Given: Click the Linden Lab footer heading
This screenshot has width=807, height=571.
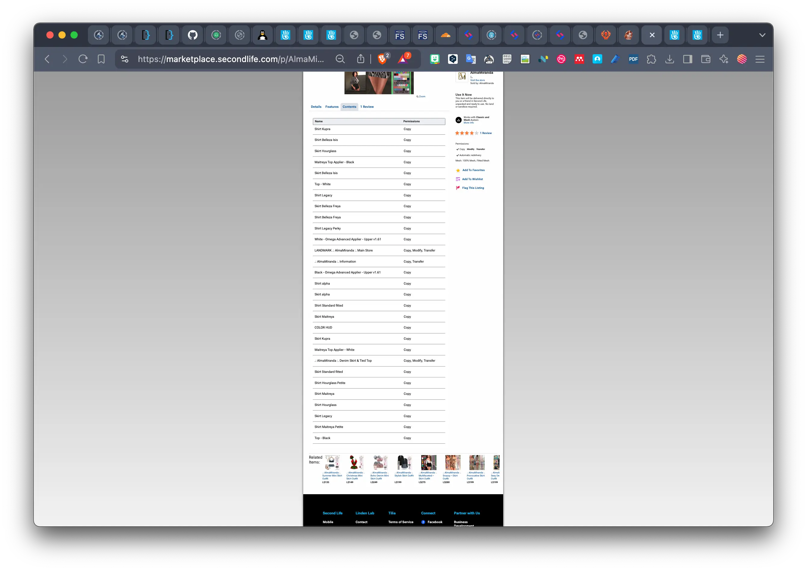Looking at the screenshot, I should point(364,513).
